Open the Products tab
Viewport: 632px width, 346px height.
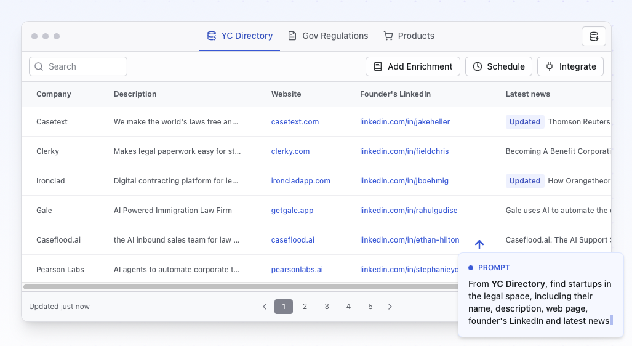point(409,36)
